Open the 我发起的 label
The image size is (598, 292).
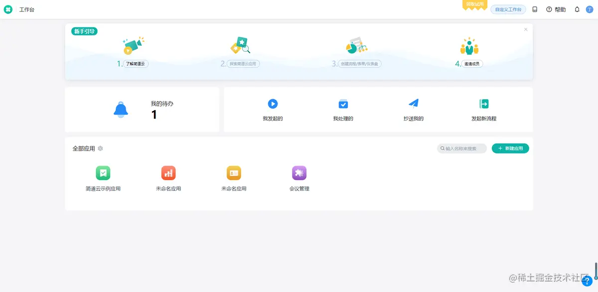pos(273,119)
